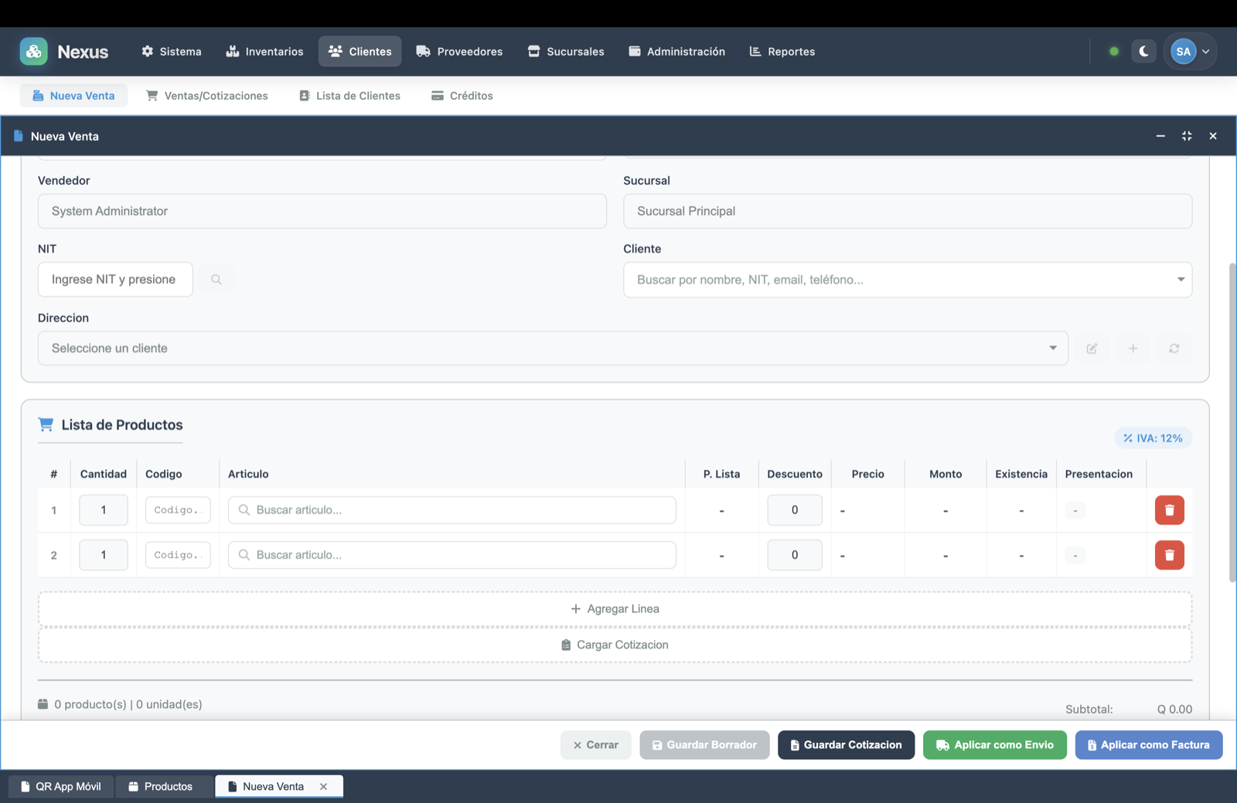Switch to the Ventas/Cotizaciones tab
The image size is (1237, 803).
(x=207, y=96)
